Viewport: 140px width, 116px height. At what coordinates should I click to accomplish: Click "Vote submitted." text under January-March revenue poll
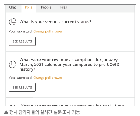pyautogui.click(x=20, y=78)
